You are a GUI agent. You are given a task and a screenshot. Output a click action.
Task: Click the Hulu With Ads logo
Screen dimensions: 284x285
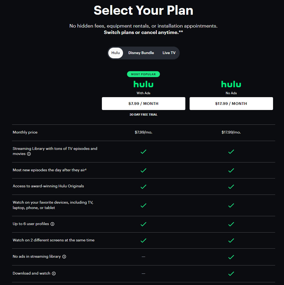143,84
